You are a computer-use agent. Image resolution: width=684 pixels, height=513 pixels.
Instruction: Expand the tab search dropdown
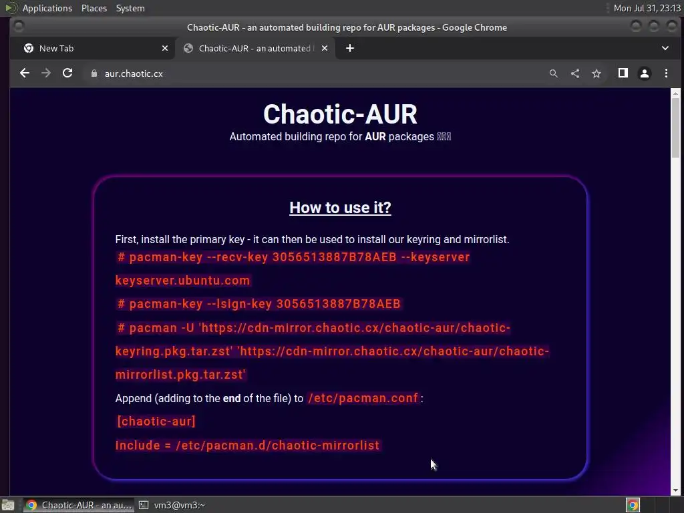(665, 48)
